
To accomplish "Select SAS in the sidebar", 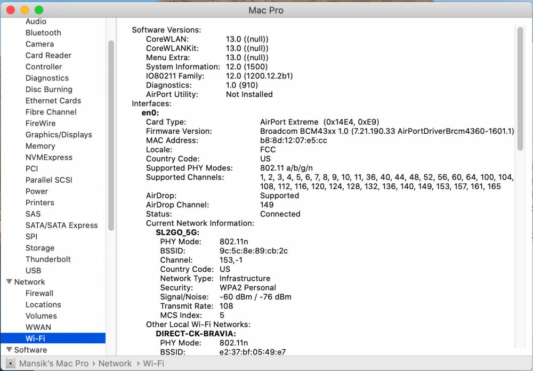I will point(33,214).
